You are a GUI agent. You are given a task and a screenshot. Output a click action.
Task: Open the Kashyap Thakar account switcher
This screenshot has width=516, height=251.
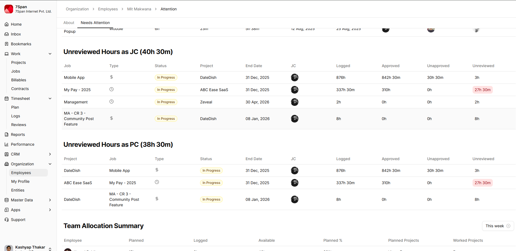[50, 249]
